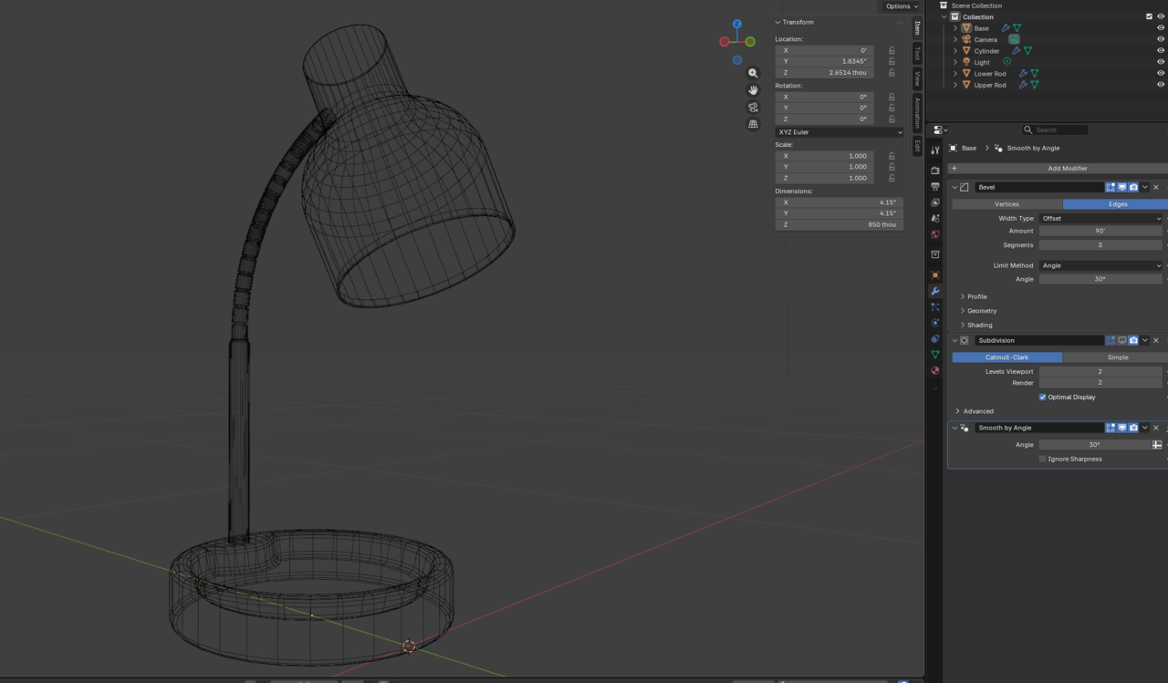Open the XYZ Euler rotation mode dropdown
The height and width of the screenshot is (683, 1168).
(x=839, y=131)
